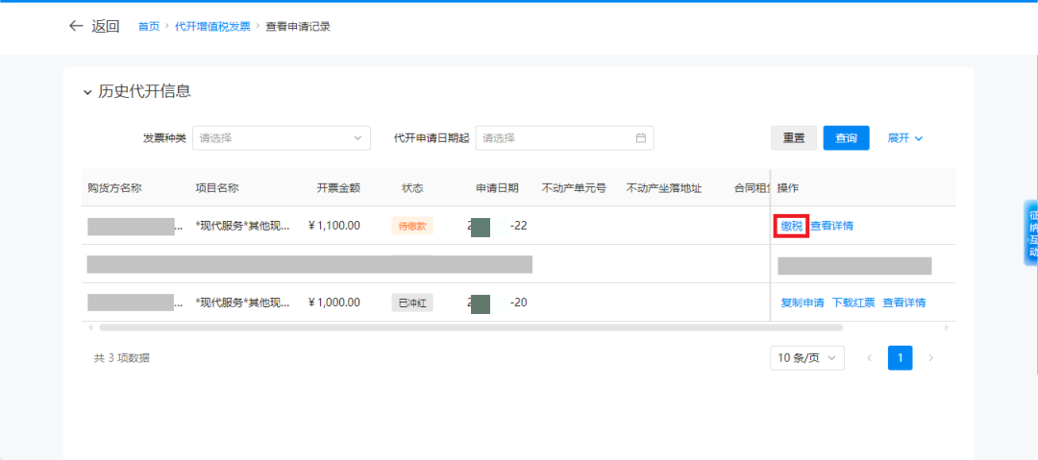1038x460 pixels.
Task: Go to 首页 breadcrumb link
Action: (x=149, y=27)
